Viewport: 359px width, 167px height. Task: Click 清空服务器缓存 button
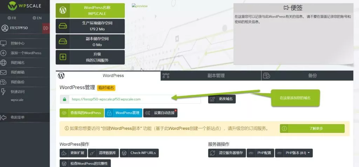pos(227,153)
